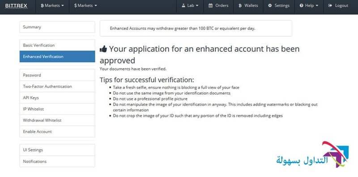Click the gear icon beside Settings
The width and height of the screenshot is (358, 177).
point(270,6)
